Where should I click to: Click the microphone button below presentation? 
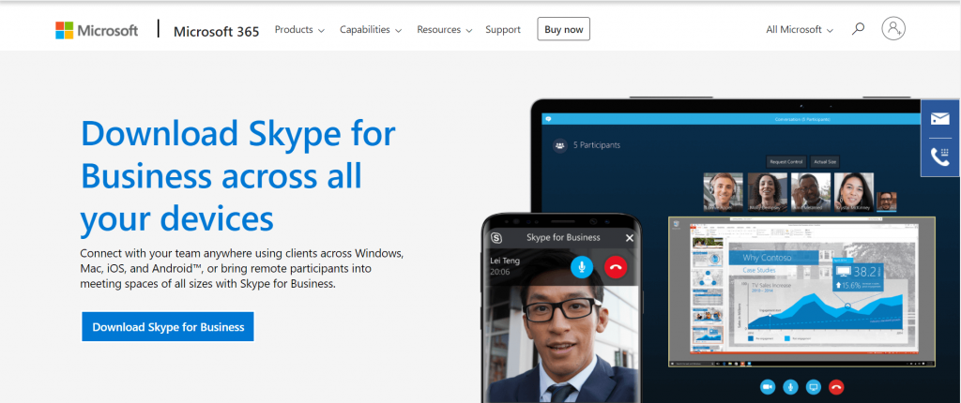pyautogui.click(x=790, y=387)
